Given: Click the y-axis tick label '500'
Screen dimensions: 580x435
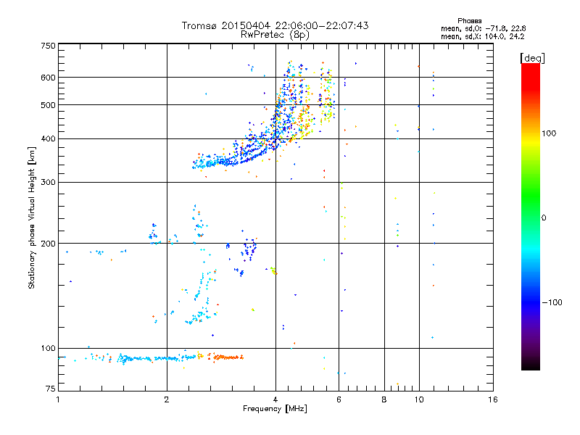Looking at the screenshot, I should point(48,105).
